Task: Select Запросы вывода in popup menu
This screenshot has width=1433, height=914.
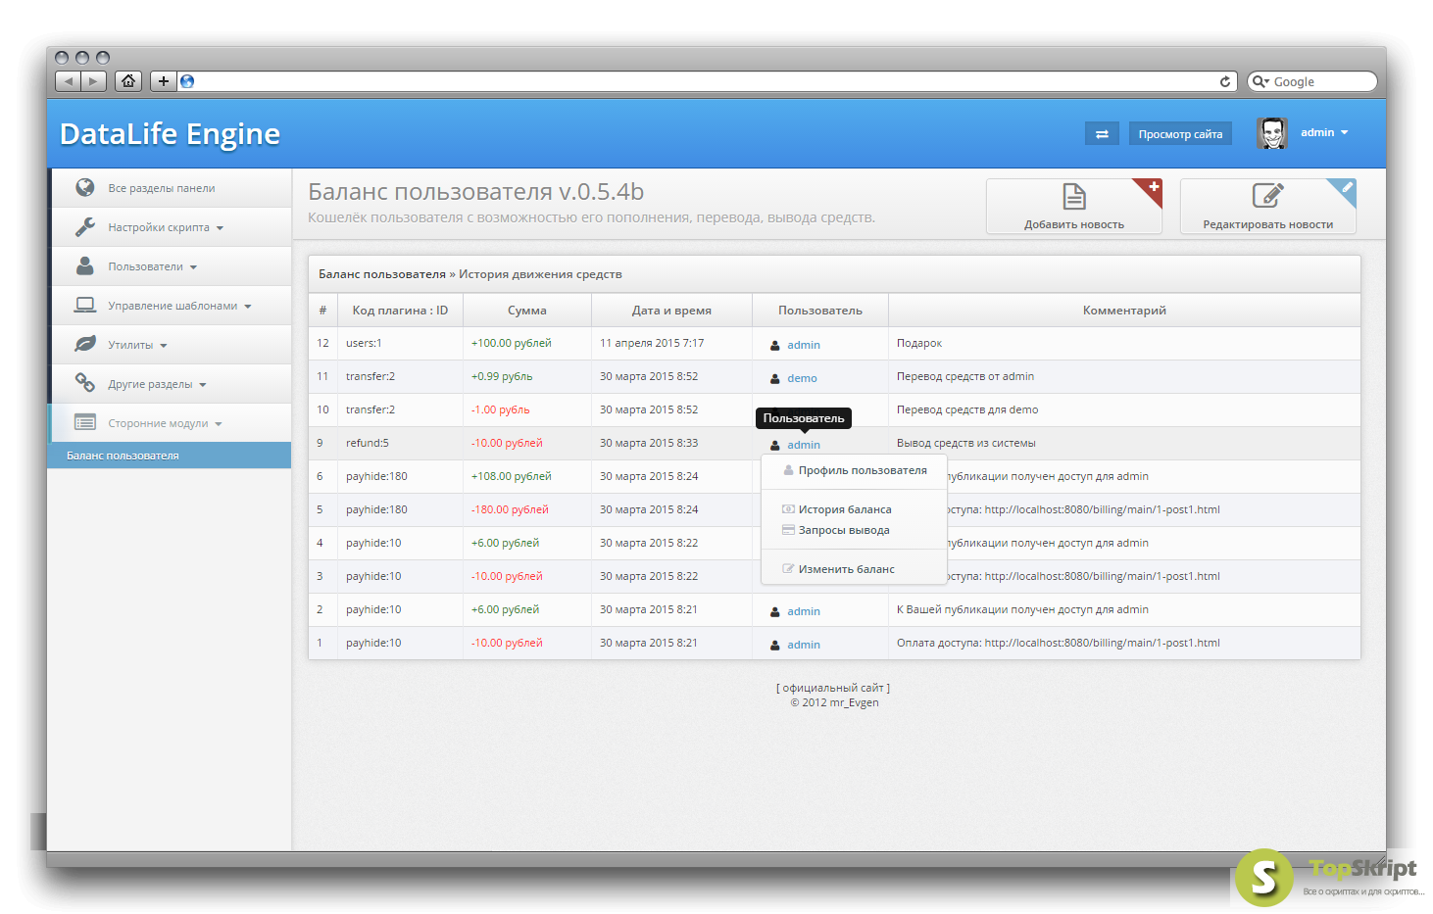Action: click(x=854, y=530)
